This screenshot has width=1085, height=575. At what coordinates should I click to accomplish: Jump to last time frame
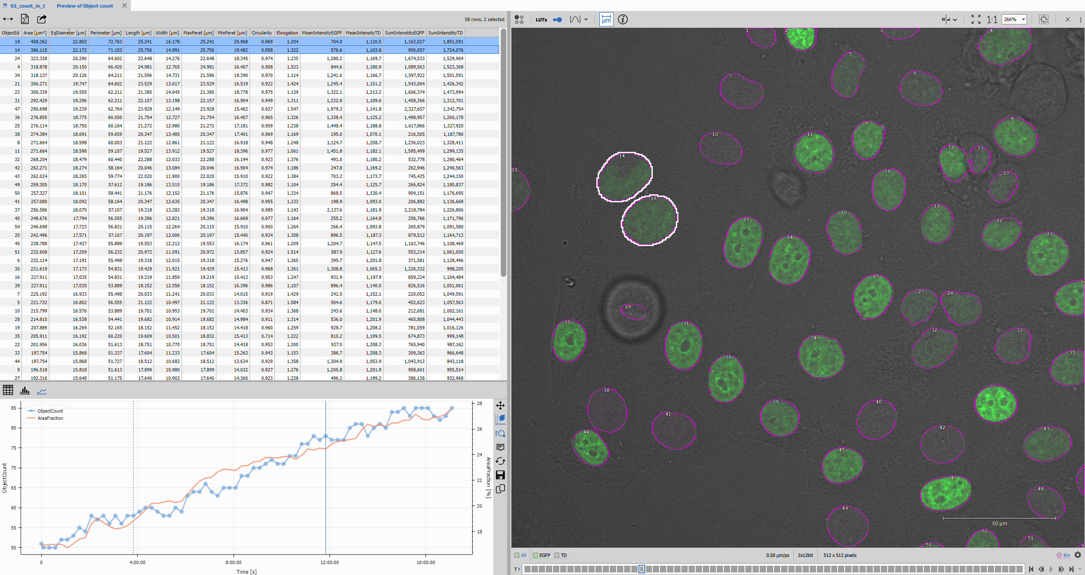(1071, 570)
